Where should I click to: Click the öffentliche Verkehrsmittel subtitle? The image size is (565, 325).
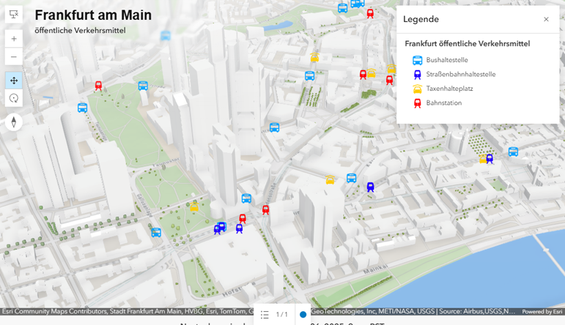pos(80,31)
